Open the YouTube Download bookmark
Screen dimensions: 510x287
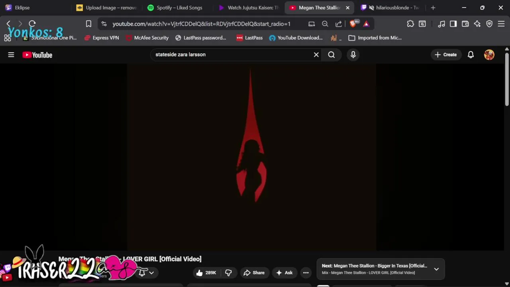point(296,38)
